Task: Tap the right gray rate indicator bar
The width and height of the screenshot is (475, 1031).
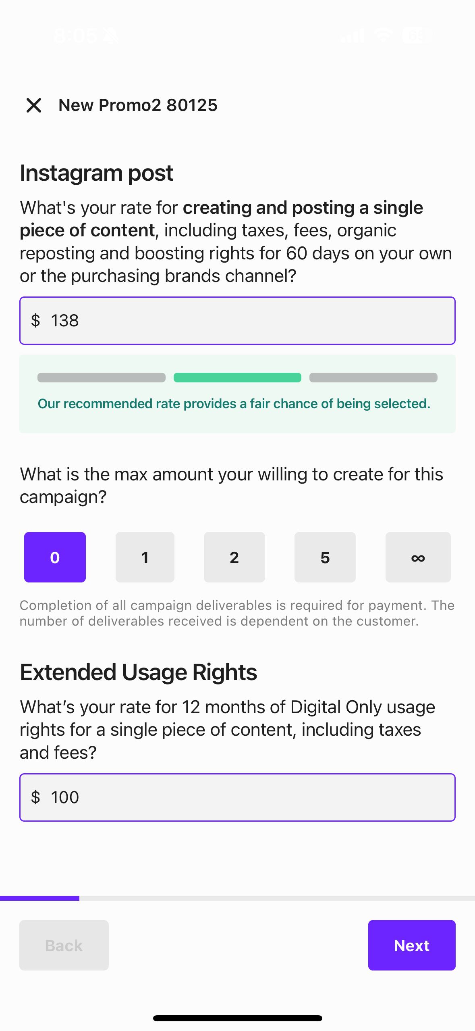Action: click(x=373, y=378)
